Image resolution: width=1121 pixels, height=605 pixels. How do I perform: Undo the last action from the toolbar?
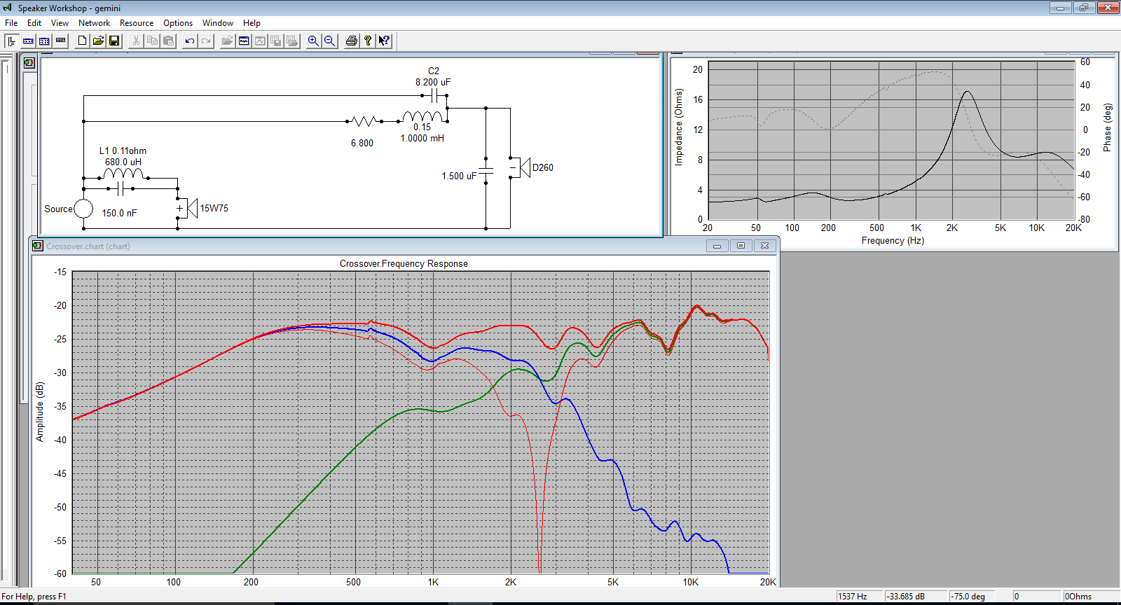[x=189, y=41]
